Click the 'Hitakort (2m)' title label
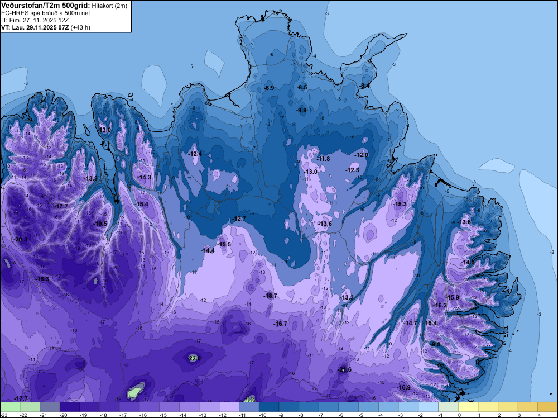The image size is (558, 418). (x=109, y=6)
